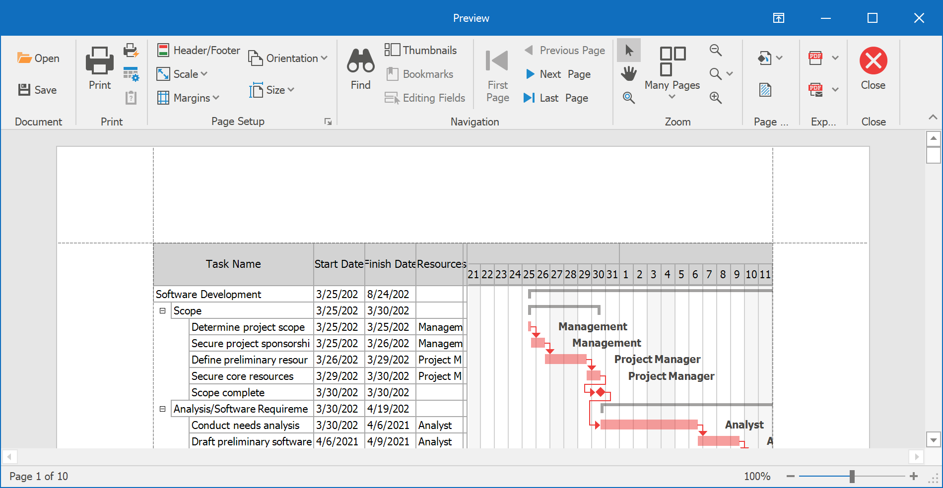Image resolution: width=943 pixels, height=488 pixels.
Task: Jump to the Last Page
Action: click(556, 98)
